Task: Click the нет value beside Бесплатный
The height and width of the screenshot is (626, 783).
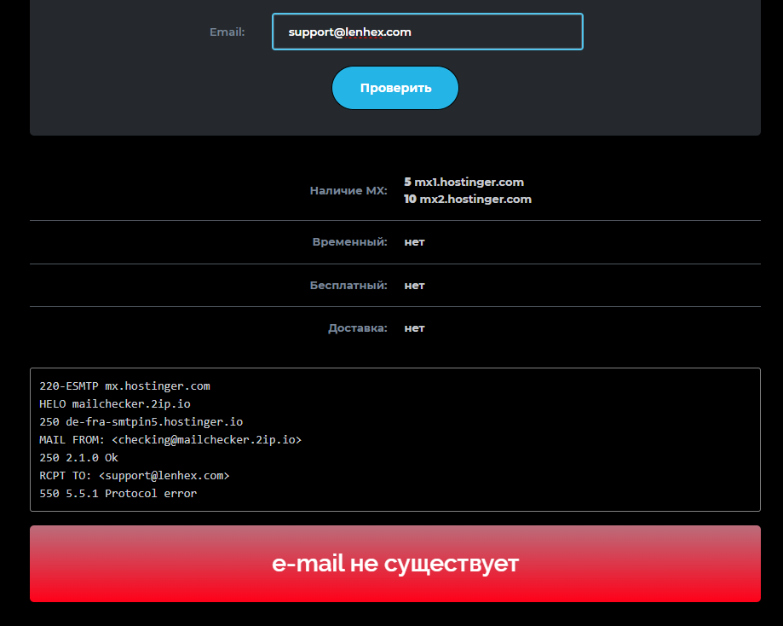Action: pyautogui.click(x=414, y=286)
